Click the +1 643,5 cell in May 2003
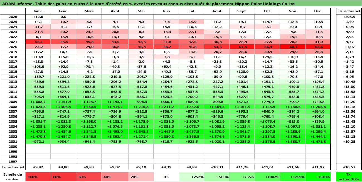Viewport: 362px width, 182px height. pyautogui.click(x=141, y=131)
